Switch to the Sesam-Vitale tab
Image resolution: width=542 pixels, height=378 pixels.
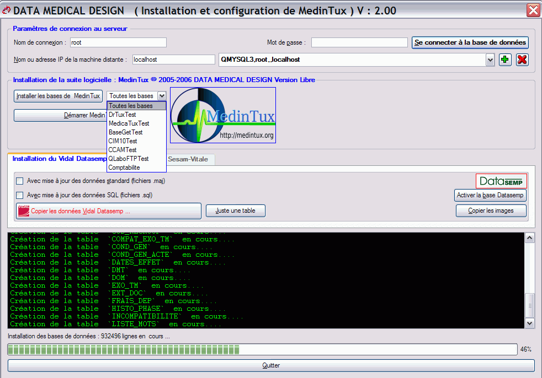point(190,159)
